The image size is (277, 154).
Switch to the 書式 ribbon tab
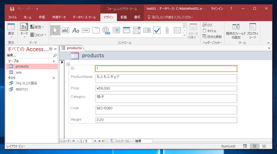pyautogui.click(x=137, y=17)
